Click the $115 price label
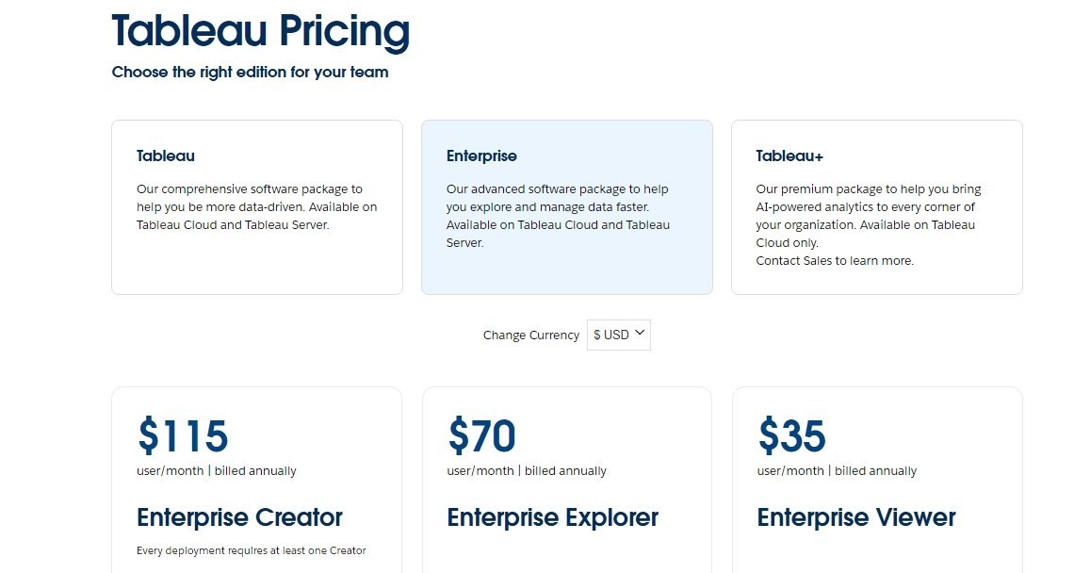Image resolution: width=1074 pixels, height=573 pixels. pos(183,434)
